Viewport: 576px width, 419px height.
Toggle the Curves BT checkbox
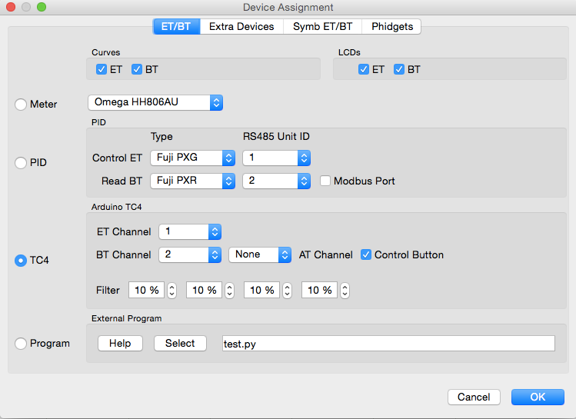[137, 69]
